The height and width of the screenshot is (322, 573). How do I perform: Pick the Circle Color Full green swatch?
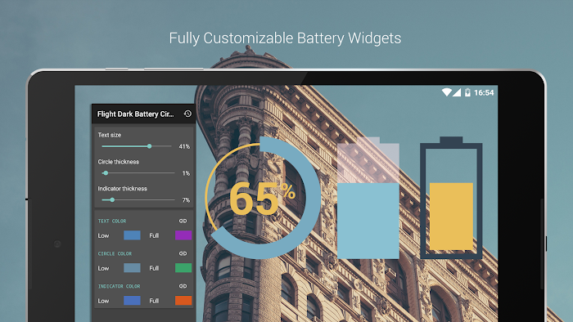tap(183, 268)
